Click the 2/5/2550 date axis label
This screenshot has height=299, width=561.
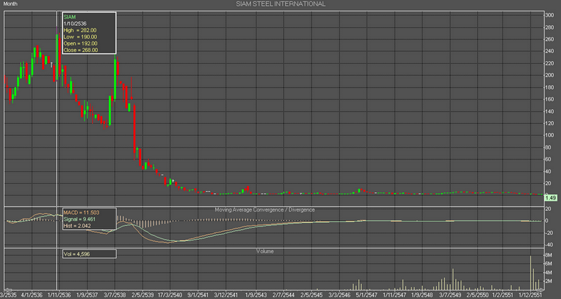click(478, 295)
